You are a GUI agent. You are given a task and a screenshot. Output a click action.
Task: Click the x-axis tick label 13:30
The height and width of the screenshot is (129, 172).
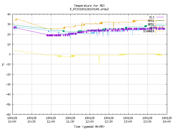pyautogui.click(x=147, y=121)
